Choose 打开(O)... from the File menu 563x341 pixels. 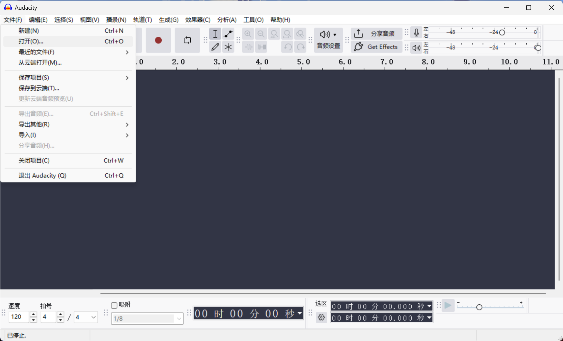68,41
